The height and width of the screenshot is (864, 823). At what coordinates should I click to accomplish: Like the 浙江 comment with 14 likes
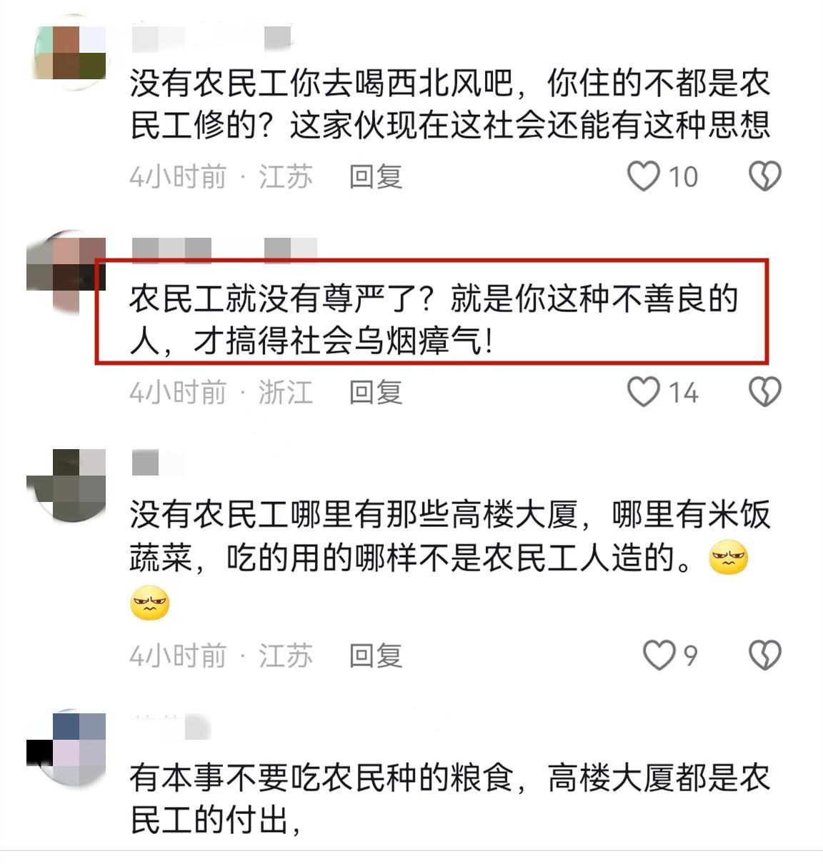pos(643,392)
